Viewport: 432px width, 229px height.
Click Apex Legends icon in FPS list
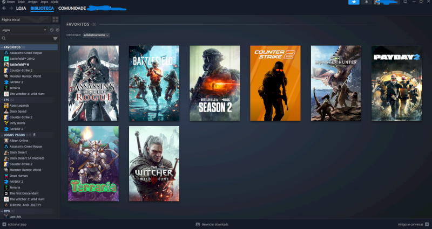pos(6,106)
